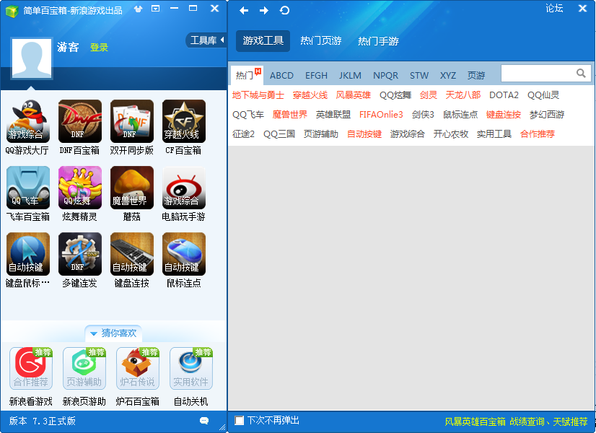Viewport: 596px width, 433px height.
Task: Open 键盘连按 keyboard icon
Action: point(132,254)
